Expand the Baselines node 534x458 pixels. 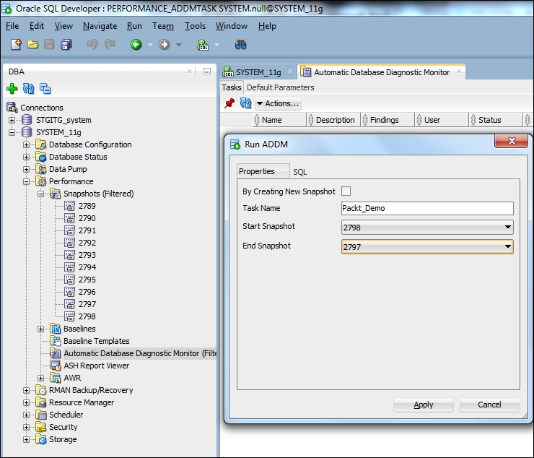(x=41, y=329)
